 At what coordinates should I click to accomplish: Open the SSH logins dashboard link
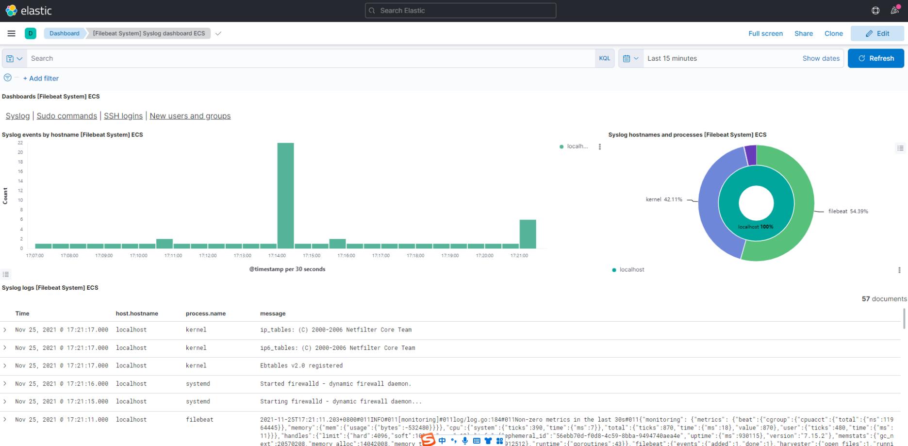point(123,116)
